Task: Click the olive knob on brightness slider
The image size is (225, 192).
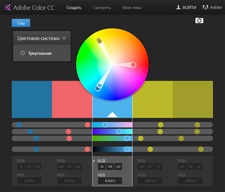Action: (201, 149)
